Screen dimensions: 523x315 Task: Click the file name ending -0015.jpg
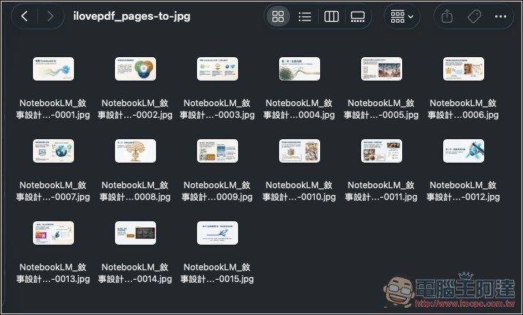point(217,273)
